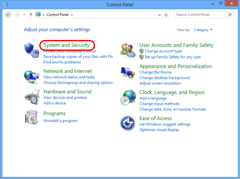Open the Clock, Language, and Region globe icon
Viewport: 240px width, 179px height.
coord(128,98)
